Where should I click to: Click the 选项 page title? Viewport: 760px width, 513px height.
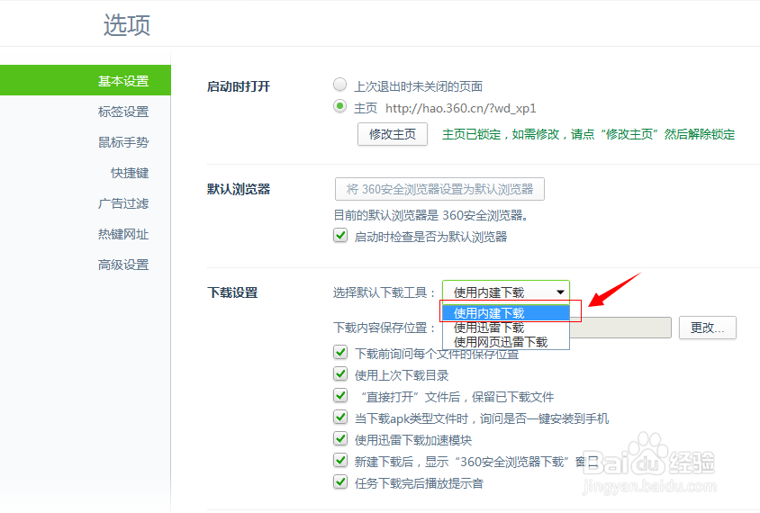[x=127, y=24]
